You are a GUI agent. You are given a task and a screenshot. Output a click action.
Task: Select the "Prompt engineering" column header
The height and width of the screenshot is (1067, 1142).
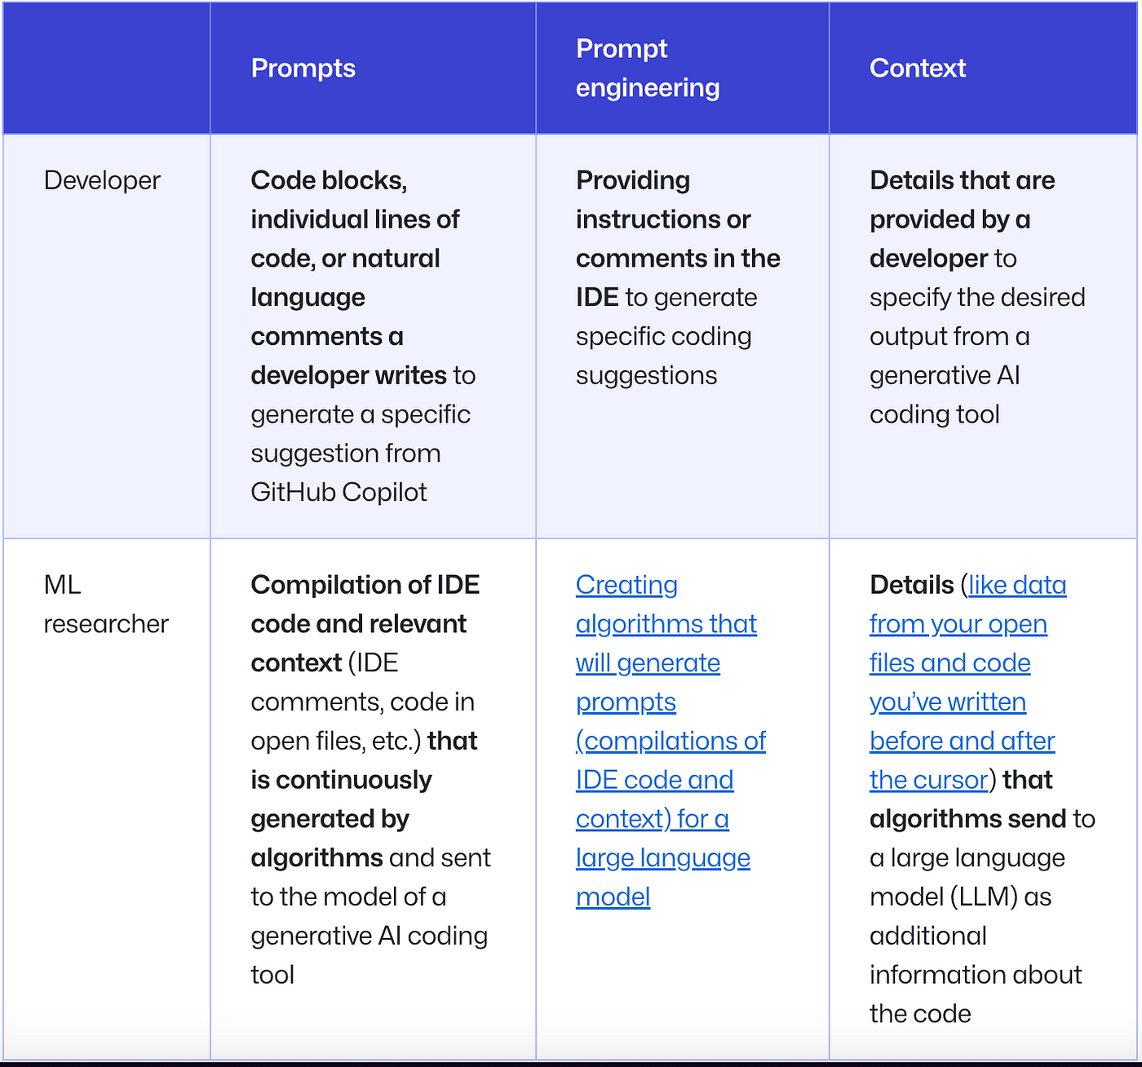click(648, 69)
